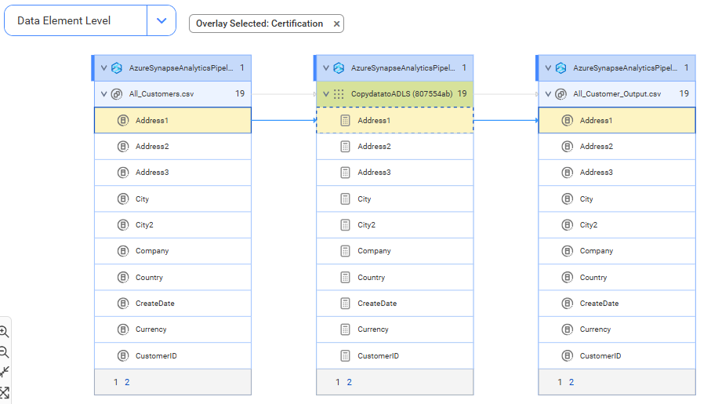Collapse the middle AzureSynapseAnalyticsPipeline panel chevron
The height and width of the screenshot is (404, 711).
point(326,68)
